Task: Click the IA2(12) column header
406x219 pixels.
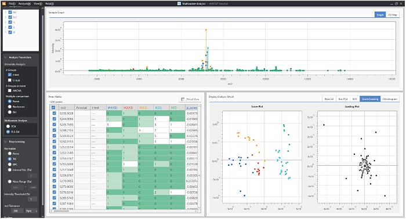Action: [x=130, y=107]
